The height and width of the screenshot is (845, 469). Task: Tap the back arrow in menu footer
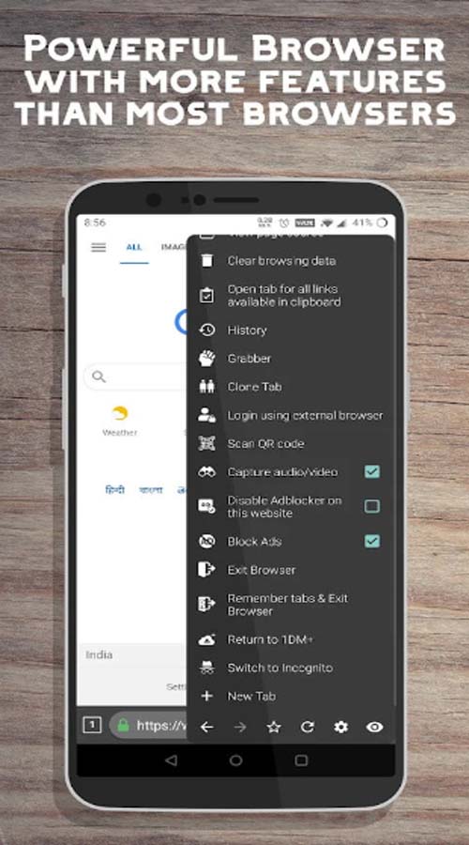pos(206,727)
